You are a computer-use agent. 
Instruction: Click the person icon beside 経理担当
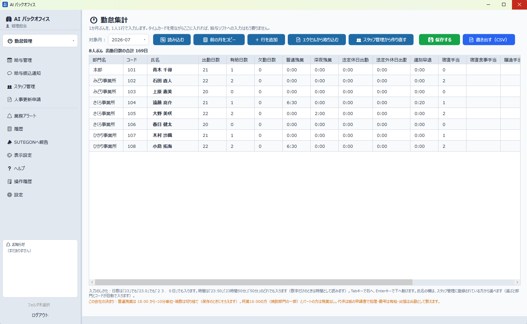8,26
